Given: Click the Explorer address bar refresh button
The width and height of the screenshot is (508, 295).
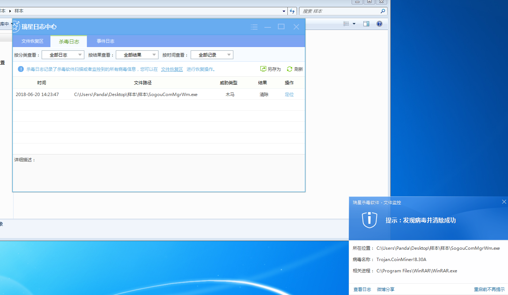Looking at the screenshot, I should pos(292,11).
